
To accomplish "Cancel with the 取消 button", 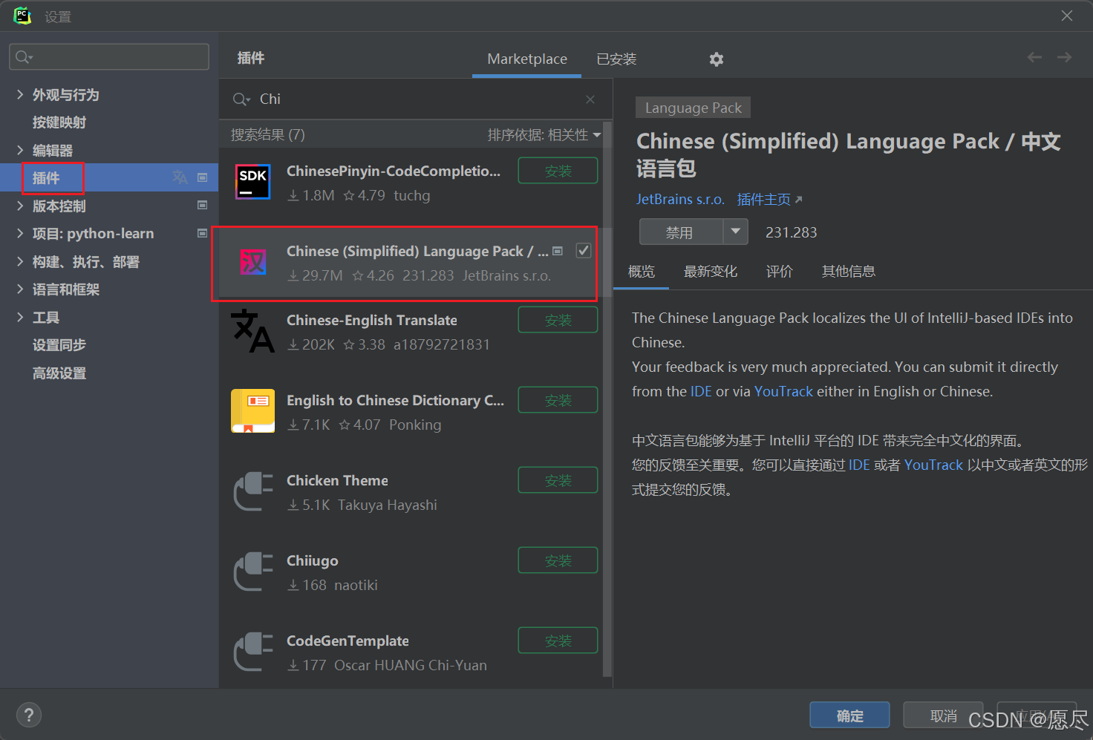I will point(943,716).
